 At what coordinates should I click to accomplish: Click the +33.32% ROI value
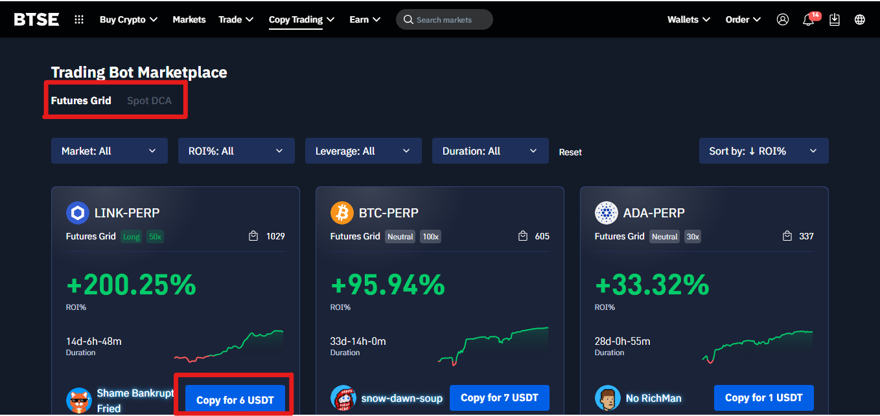(x=653, y=285)
